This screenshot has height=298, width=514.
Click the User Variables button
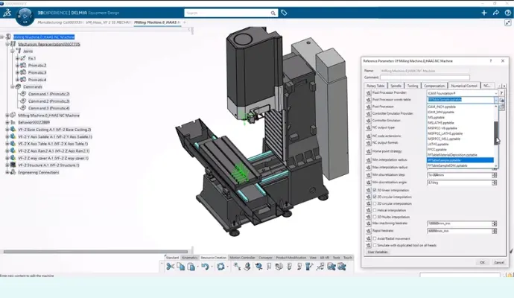(378, 252)
